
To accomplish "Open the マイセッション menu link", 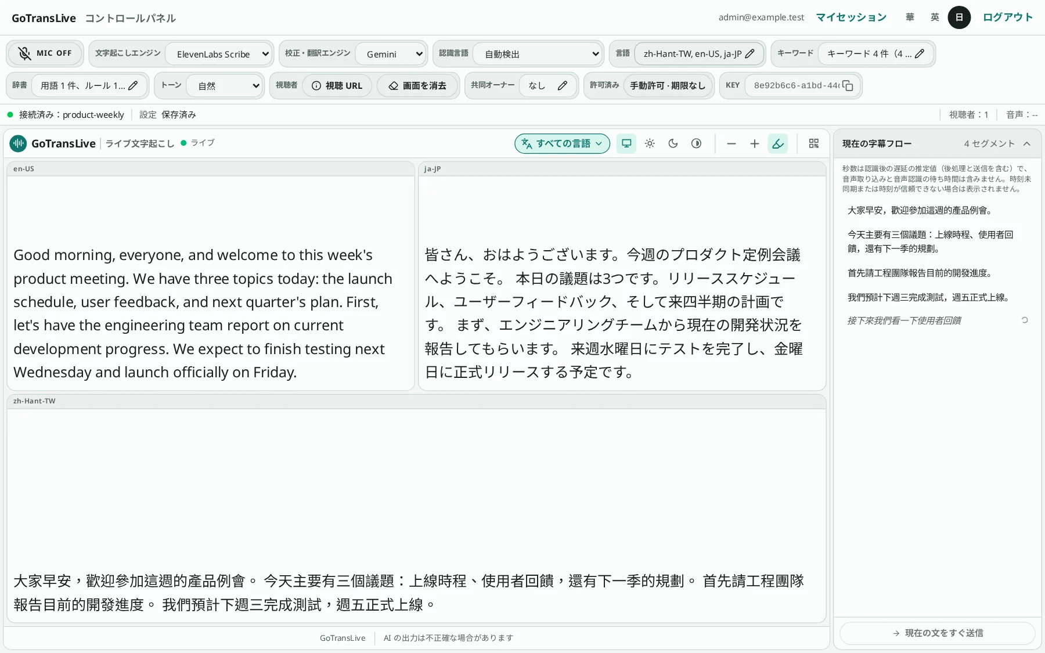I will pos(851,17).
